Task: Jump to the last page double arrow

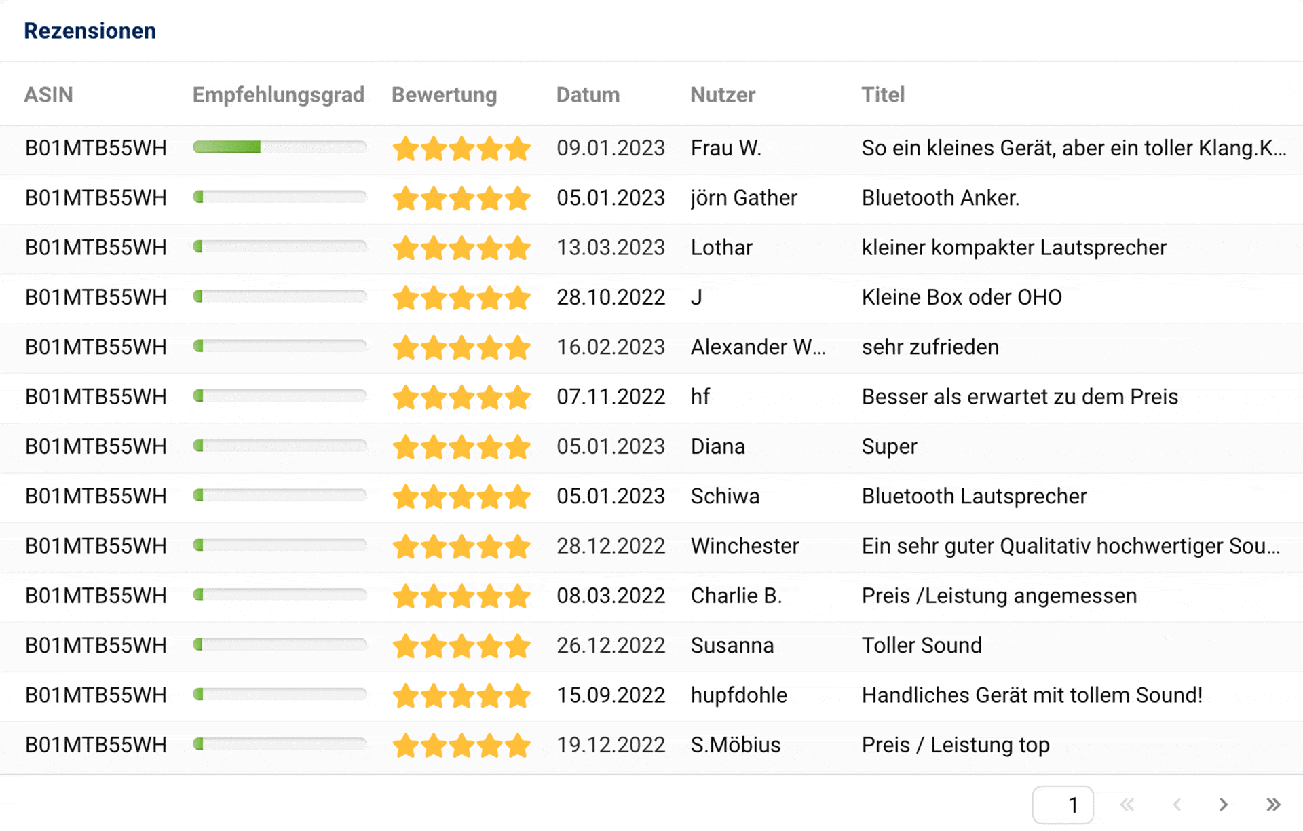Action: (x=1273, y=805)
